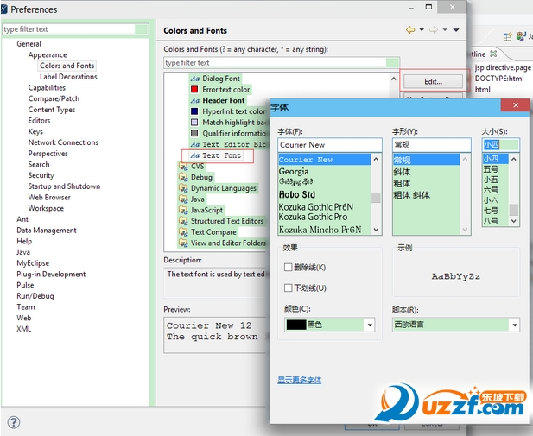Click the red Error text color swatch
This screenshot has height=436, width=533.
point(194,90)
